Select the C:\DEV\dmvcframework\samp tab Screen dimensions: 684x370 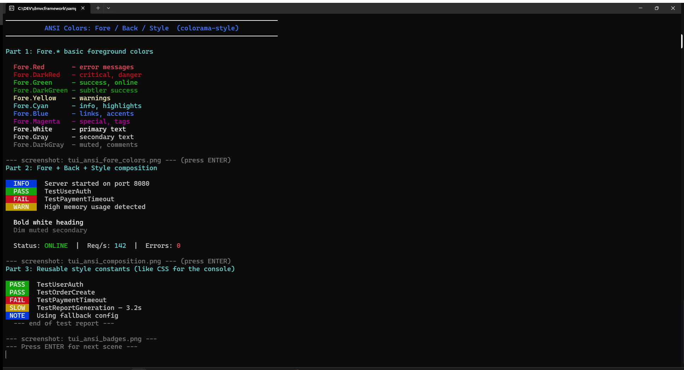(47, 8)
